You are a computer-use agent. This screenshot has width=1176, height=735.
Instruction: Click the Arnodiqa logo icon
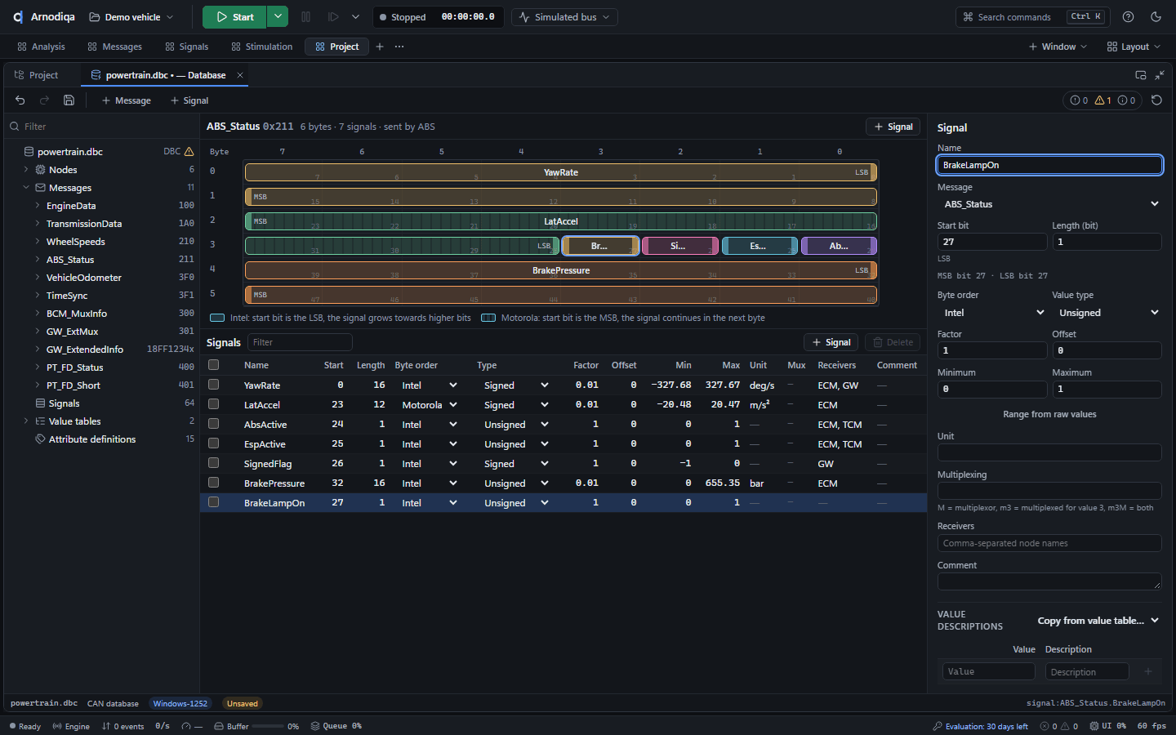point(18,17)
